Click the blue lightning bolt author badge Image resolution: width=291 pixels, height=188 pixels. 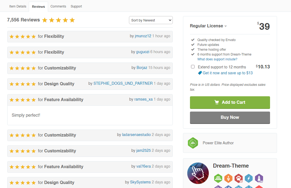(x=249, y=178)
